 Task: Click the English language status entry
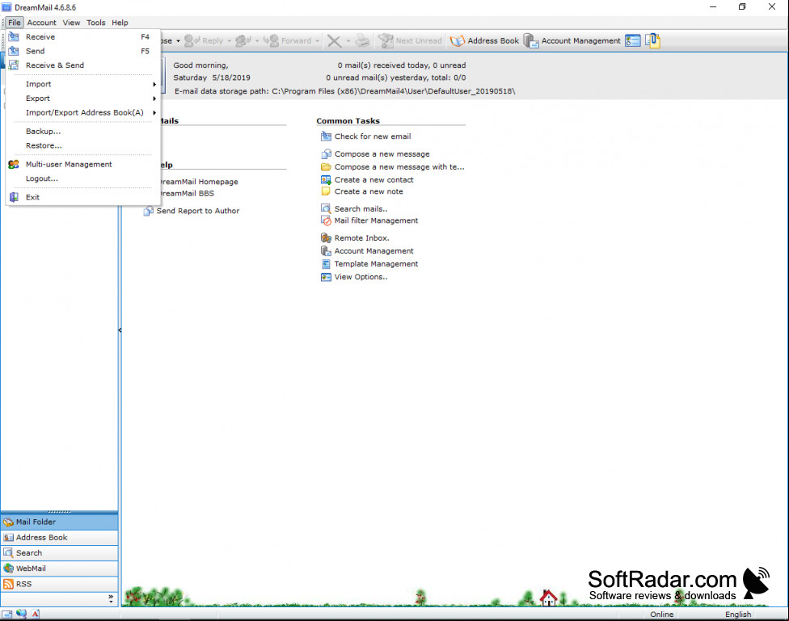coord(738,614)
